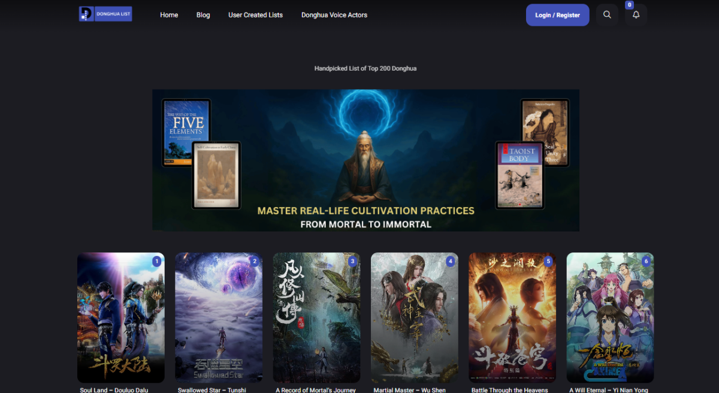The image size is (719, 393).
Task: Click A Record of Mortal's Journey title
Action: point(316,390)
